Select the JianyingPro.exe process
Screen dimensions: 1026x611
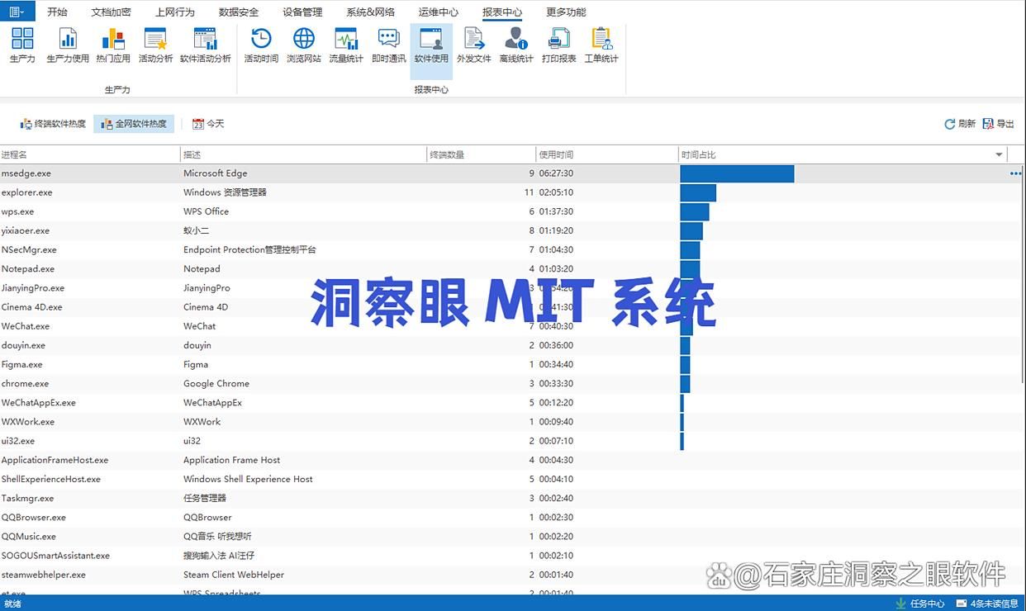tap(33, 288)
